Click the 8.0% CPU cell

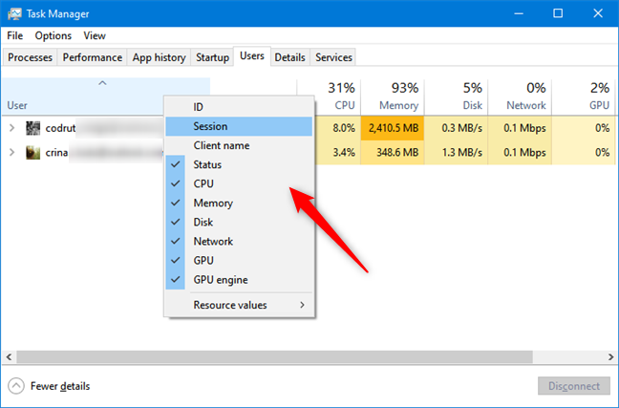[338, 128]
